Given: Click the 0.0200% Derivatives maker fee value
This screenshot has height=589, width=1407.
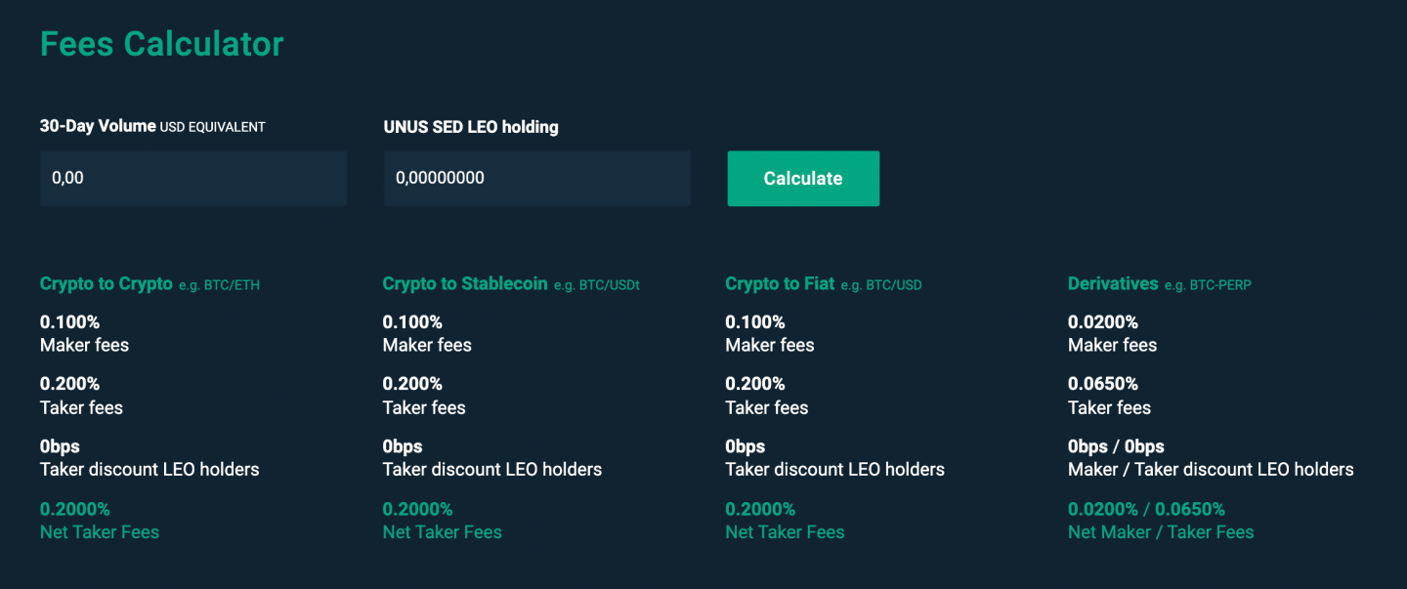Looking at the screenshot, I should [x=1103, y=322].
